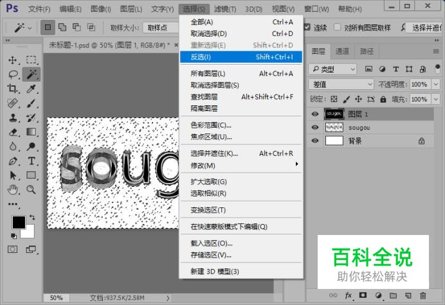Select the Magic Wand tool in toolbox
This screenshot has width=445, height=305.
click(32, 74)
